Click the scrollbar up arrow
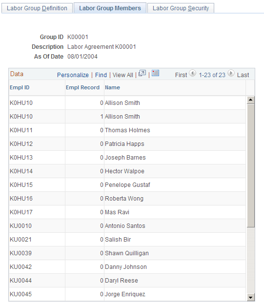Screen dimensions: 264x306 pos(250,100)
